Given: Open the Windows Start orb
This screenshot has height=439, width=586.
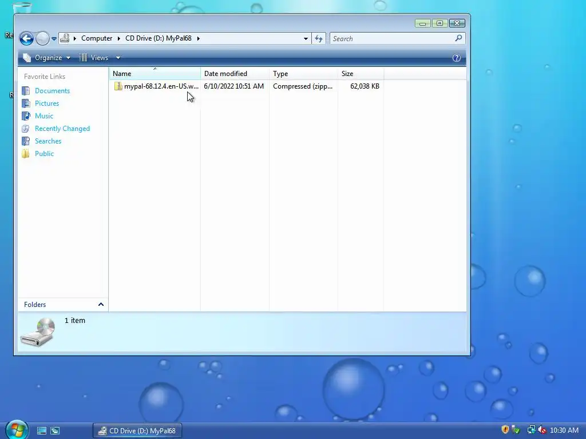Looking at the screenshot, I should pos(17,430).
